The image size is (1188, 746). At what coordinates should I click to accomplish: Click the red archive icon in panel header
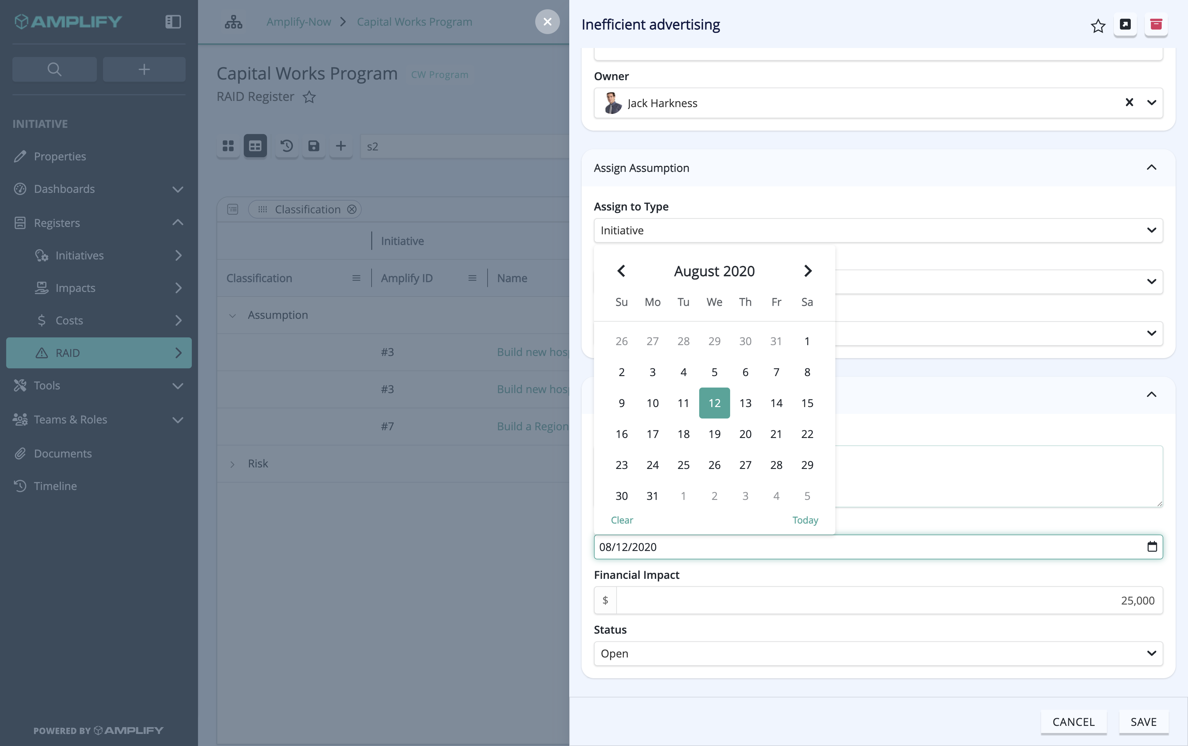1156,24
